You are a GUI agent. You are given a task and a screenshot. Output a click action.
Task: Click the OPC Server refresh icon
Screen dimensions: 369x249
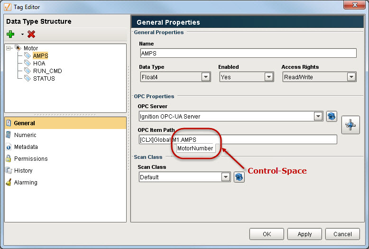tap(332, 116)
